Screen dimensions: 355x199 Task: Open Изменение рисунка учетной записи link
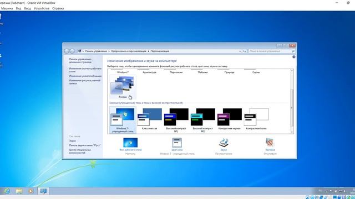click(85, 82)
